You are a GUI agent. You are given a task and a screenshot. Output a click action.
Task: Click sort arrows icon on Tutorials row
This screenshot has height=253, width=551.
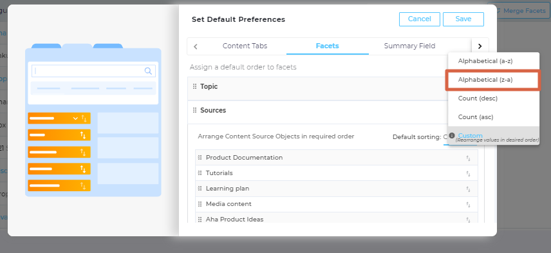click(468, 174)
